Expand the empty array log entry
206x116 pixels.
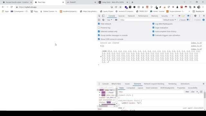101,46
